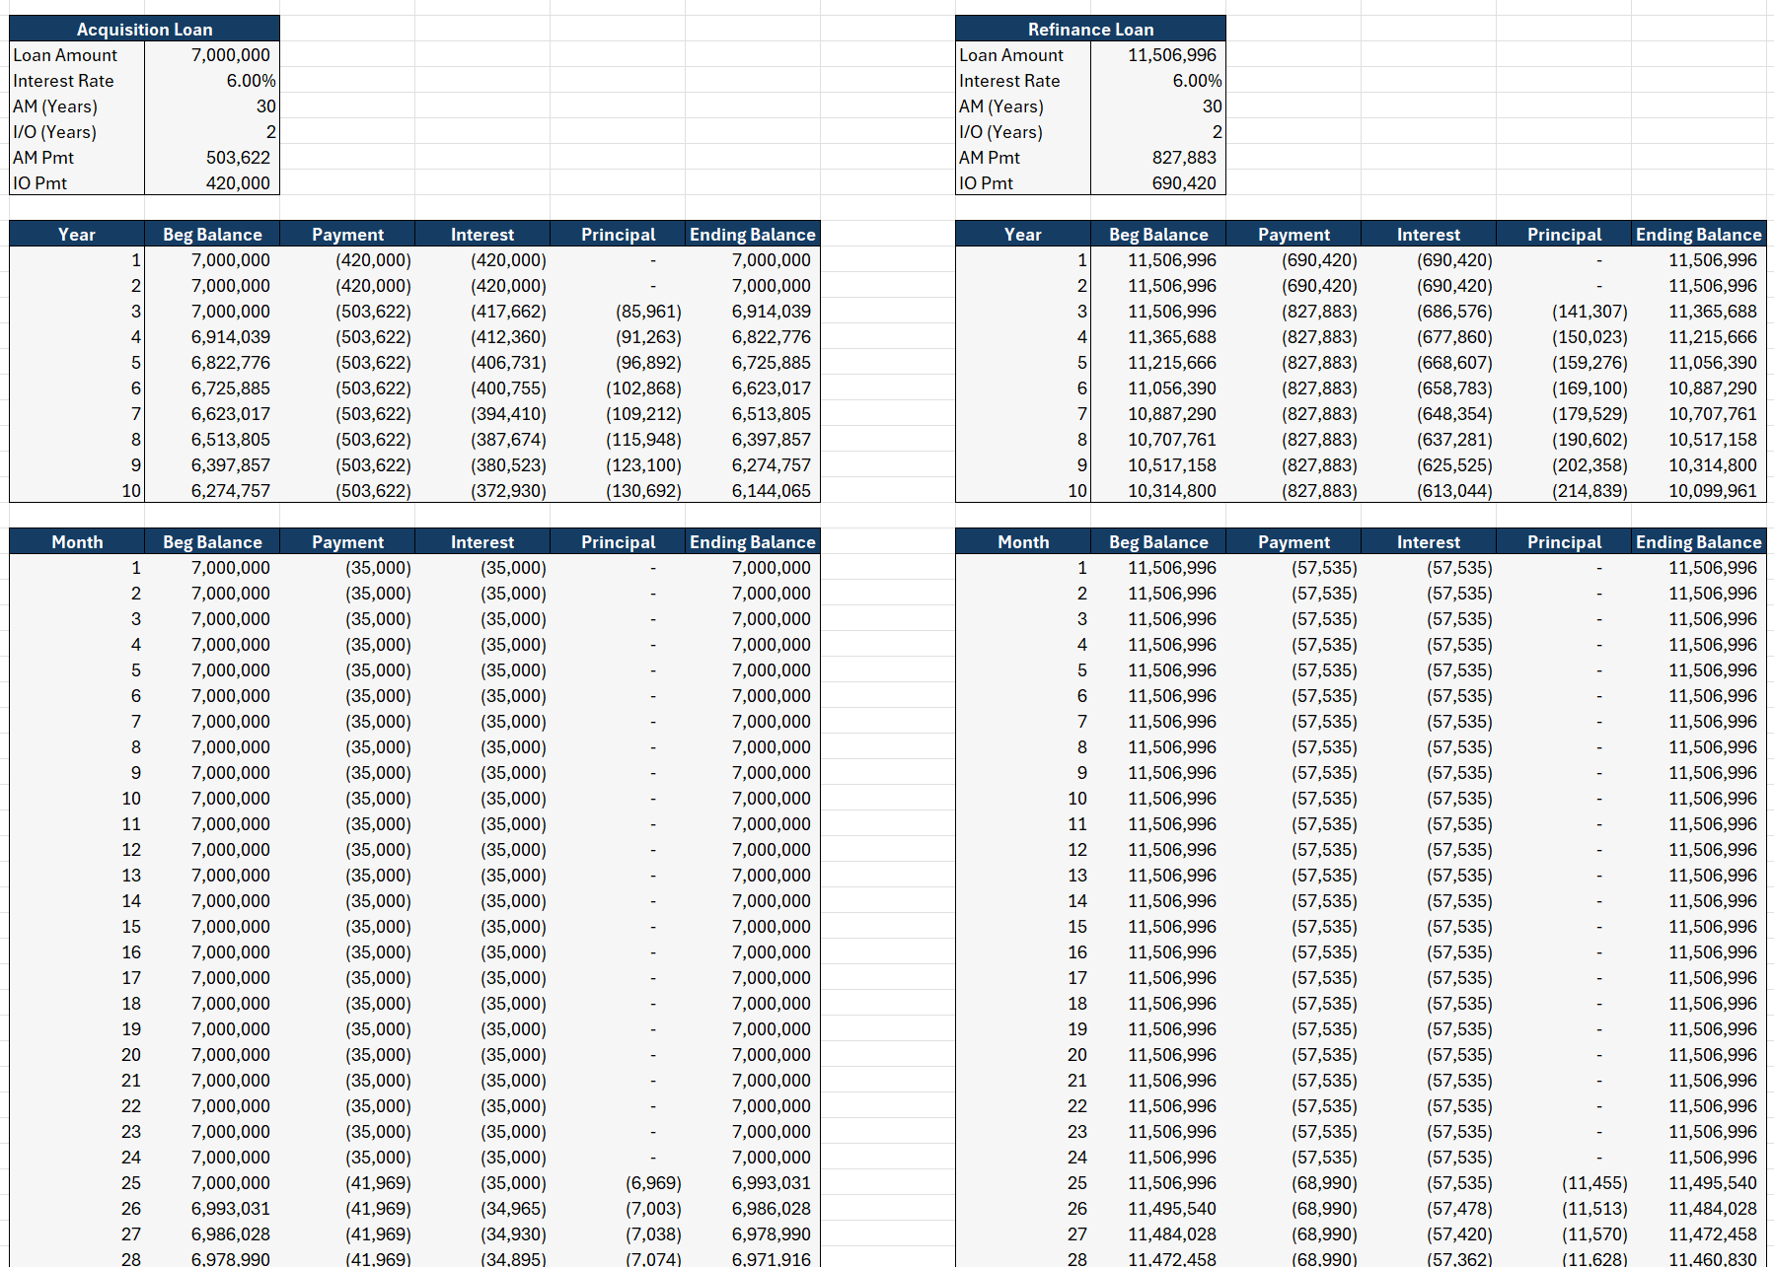Select Acquisition month 27 ending balance 6,978,990
The height and width of the screenshot is (1267, 1774).
[753, 1234]
